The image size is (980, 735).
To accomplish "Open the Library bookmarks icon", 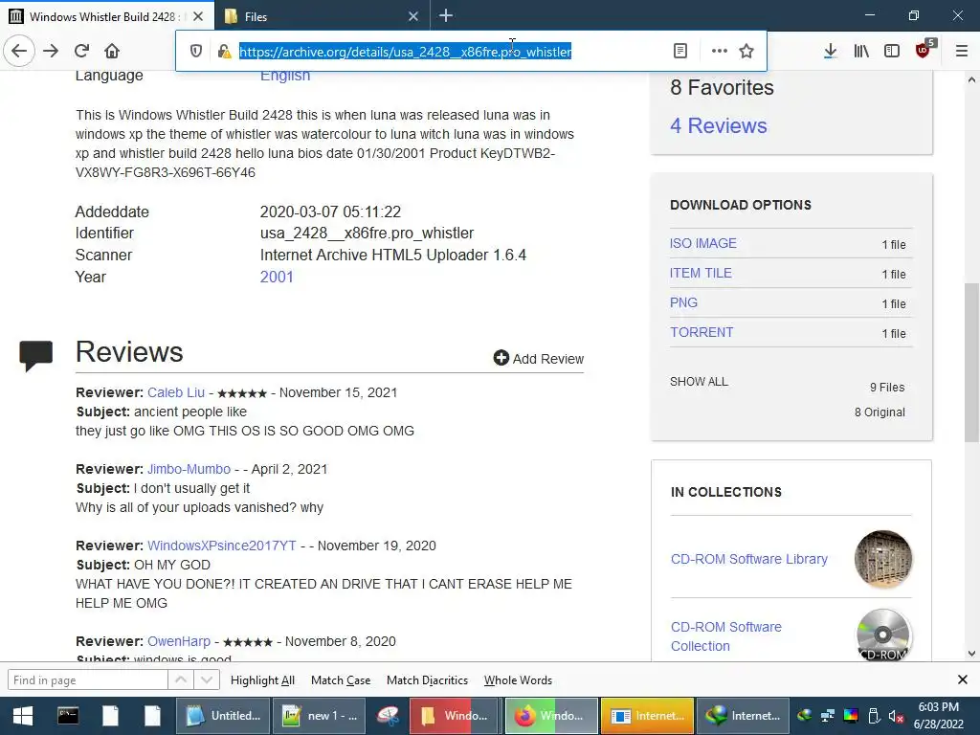I will tap(861, 52).
